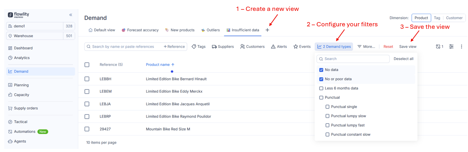Image resolution: width=468 pixels, height=152 pixels.
Task: Click the red Reset button
Action: pos(388,47)
